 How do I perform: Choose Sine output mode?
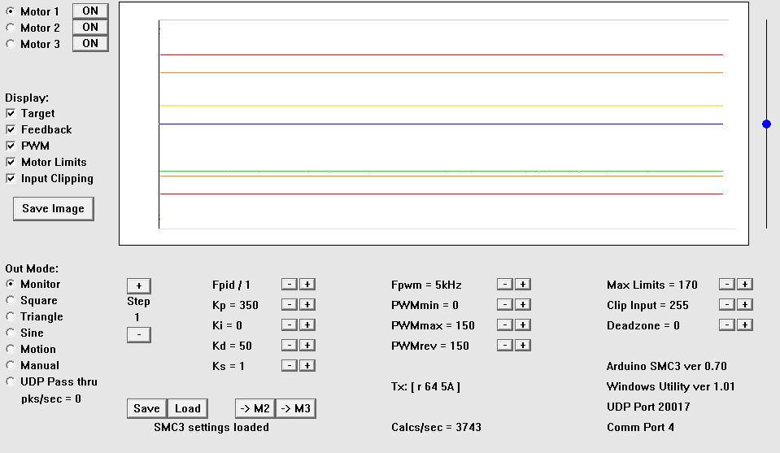click(x=11, y=333)
